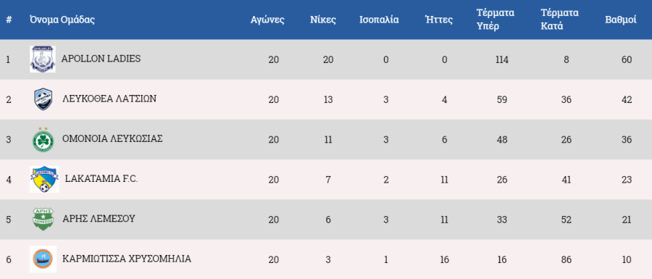Click the Lakatamia F.C. crest
This screenshot has width=652, height=279.
pyautogui.click(x=44, y=179)
